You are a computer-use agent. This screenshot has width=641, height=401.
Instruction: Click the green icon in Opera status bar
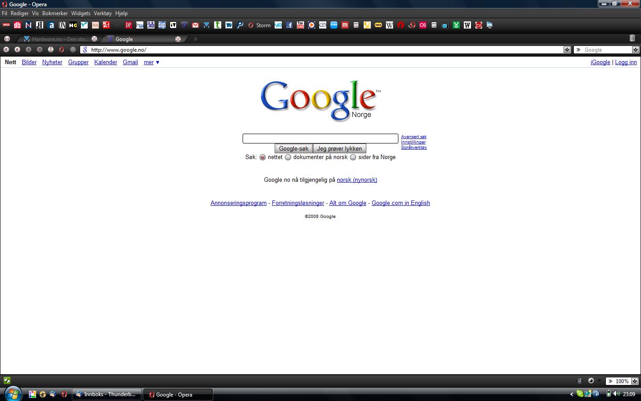[7, 381]
